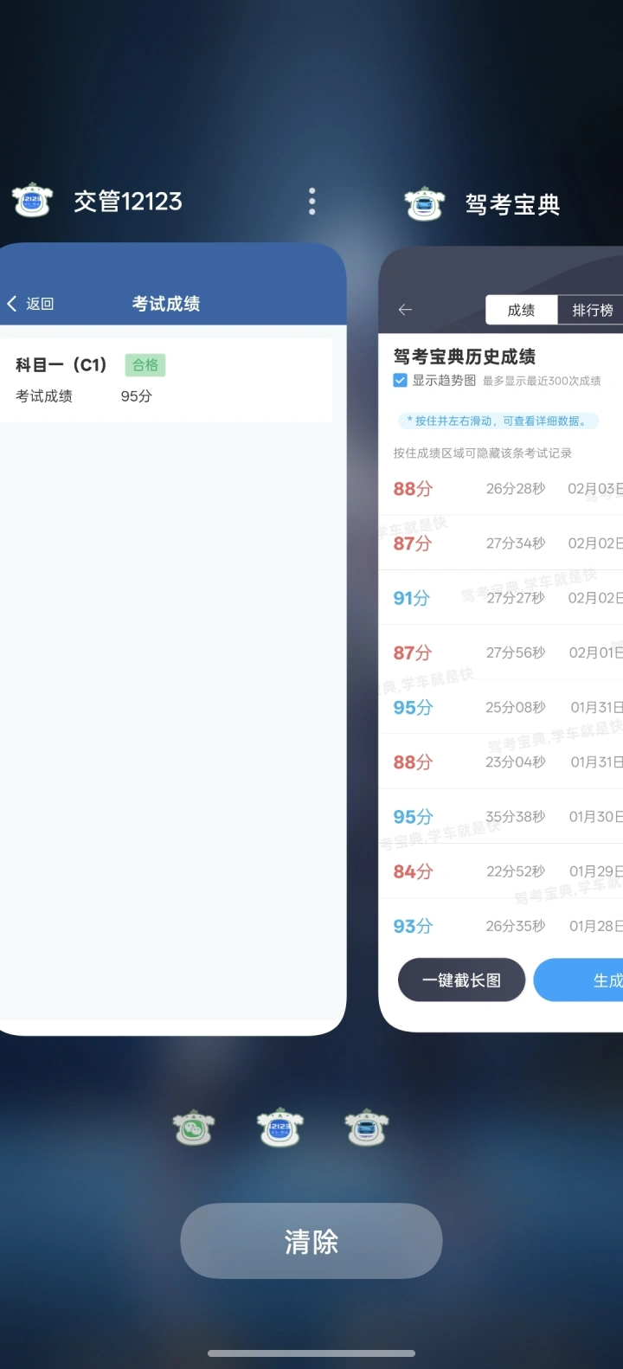Screen dimensions: 623x1369
Task: Select the 91分 score record row
Action: click(x=502, y=598)
